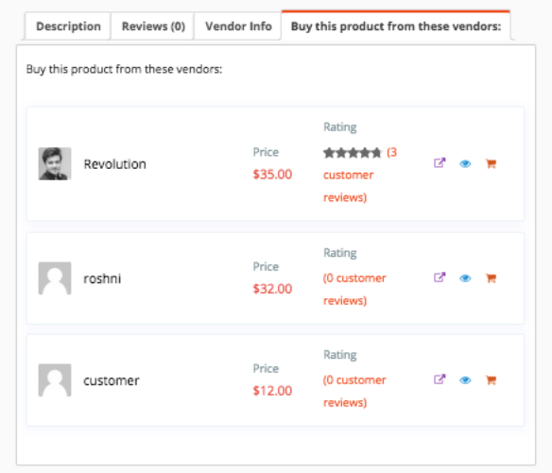Add Revolution's $35.00 offer to cart
The image size is (552, 473).
[x=491, y=163]
